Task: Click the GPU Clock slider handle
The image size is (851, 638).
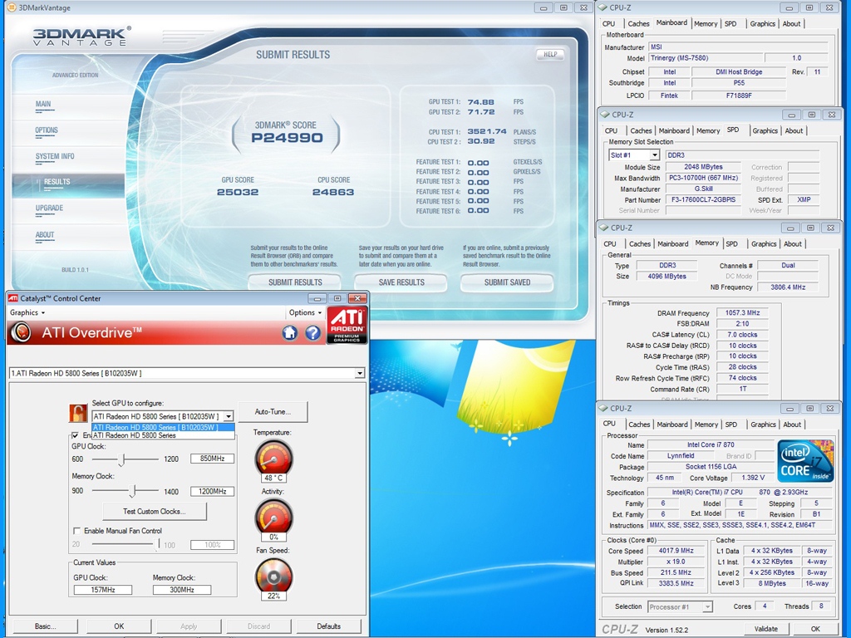Action: (122, 459)
